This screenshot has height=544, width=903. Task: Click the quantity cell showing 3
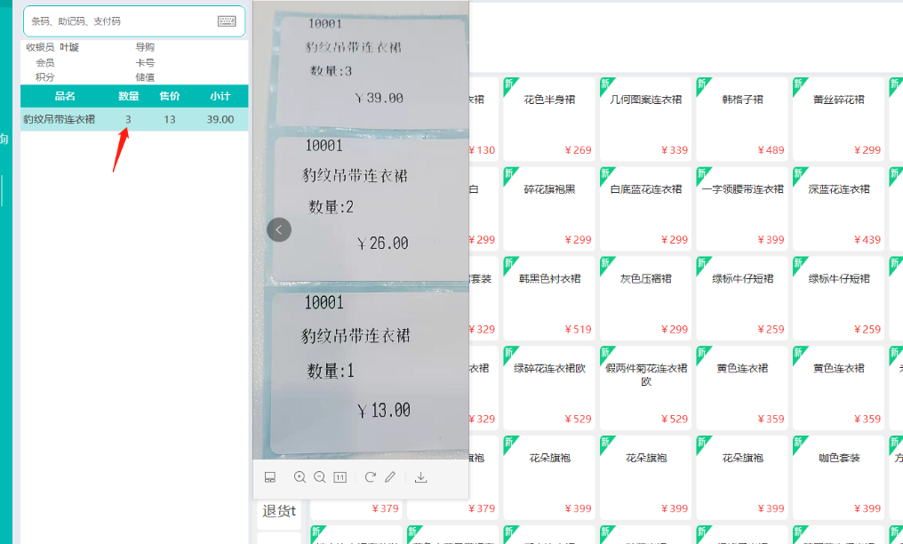click(128, 119)
